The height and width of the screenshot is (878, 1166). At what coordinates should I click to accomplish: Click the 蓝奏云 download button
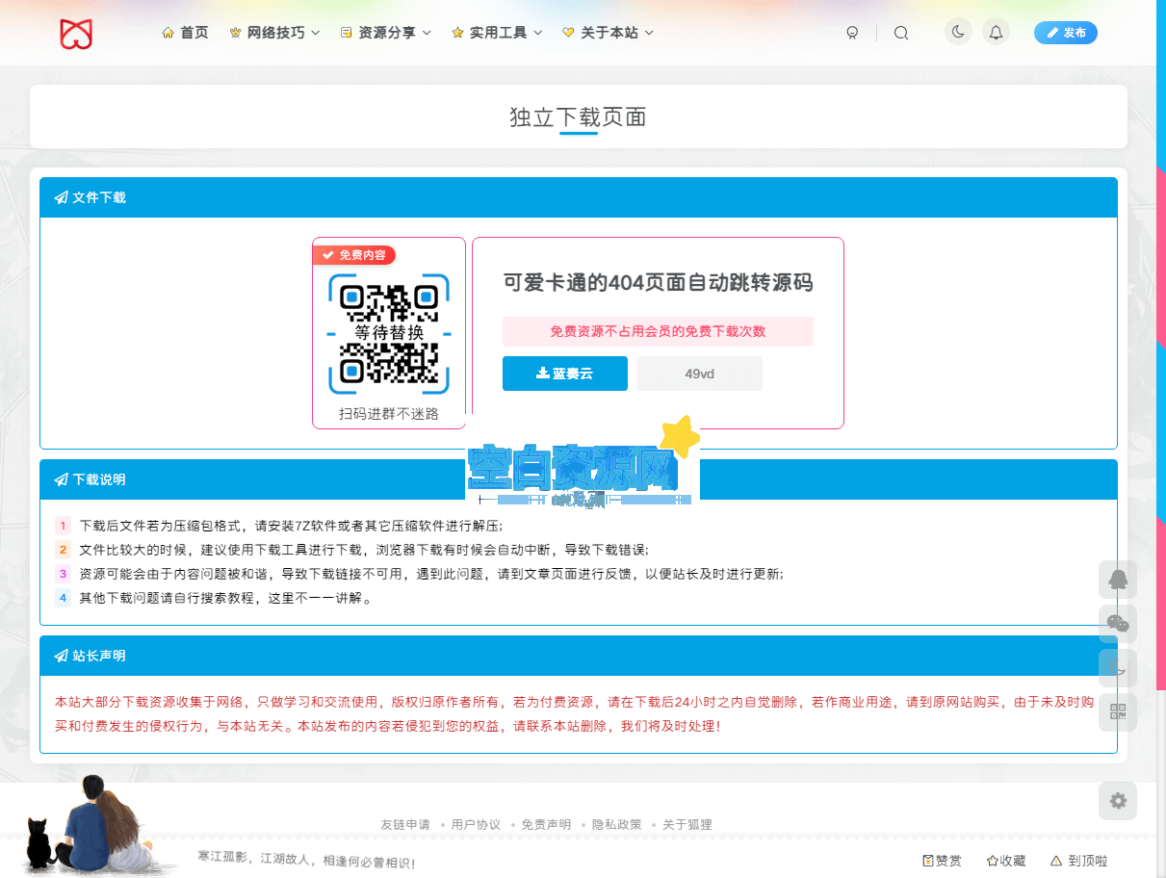(x=564, y=374)
